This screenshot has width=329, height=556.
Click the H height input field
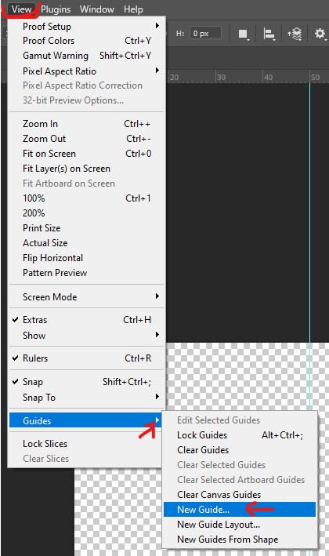205,34
